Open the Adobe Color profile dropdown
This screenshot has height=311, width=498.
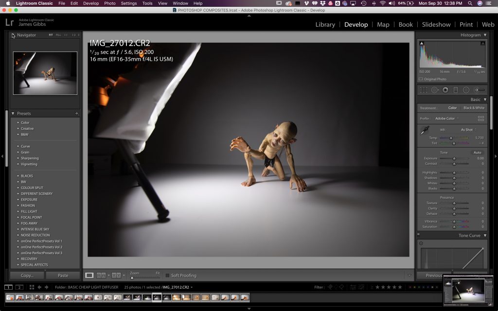pyautogui.click(x=447, y=119)
